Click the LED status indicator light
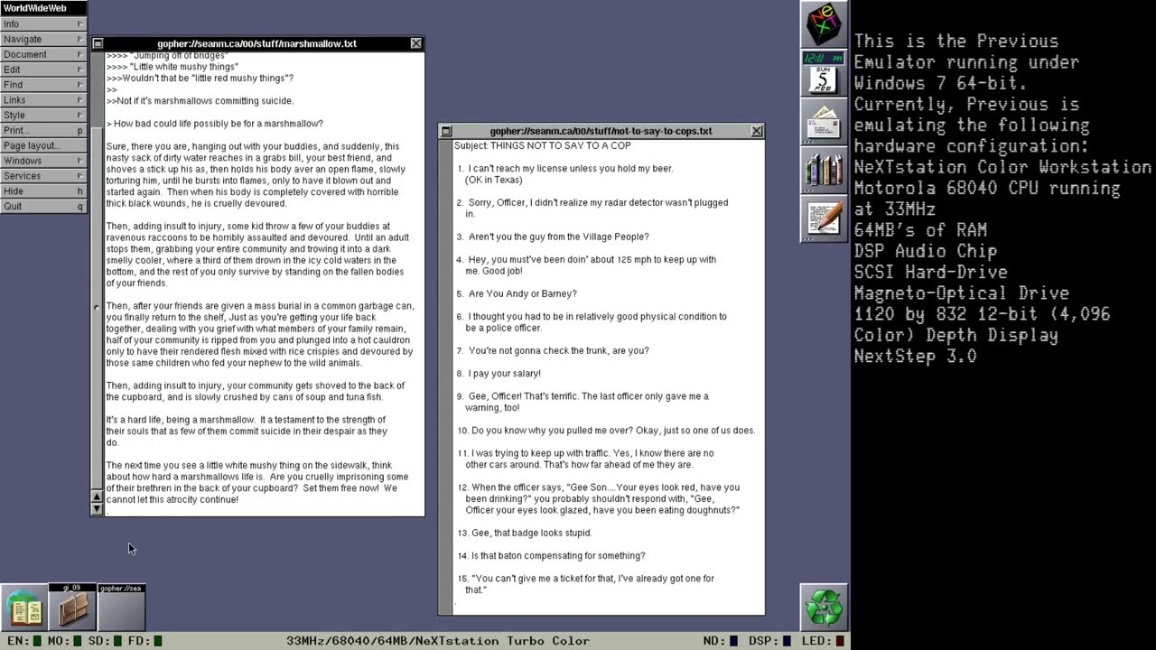Viewport: 1156px width, 650px height. tap(840, 641)
